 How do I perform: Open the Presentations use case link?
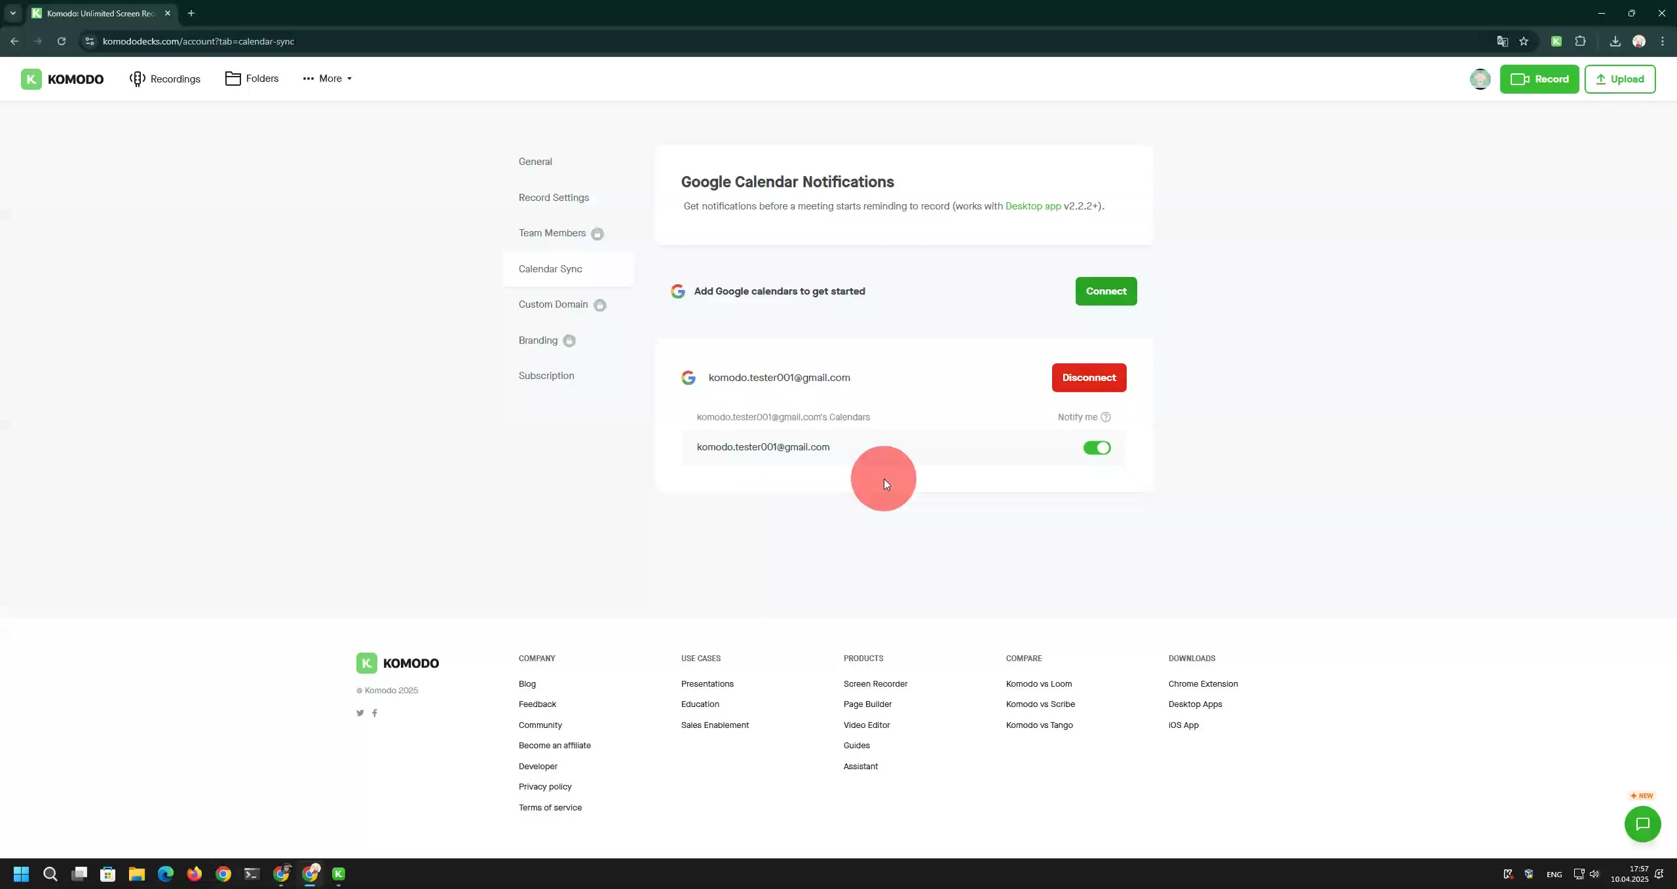[707, 684]
